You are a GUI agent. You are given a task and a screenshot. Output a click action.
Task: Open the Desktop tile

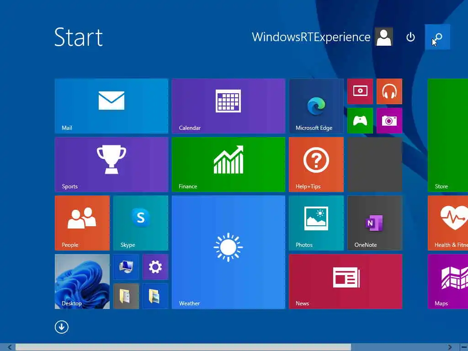tap(82, 282)
